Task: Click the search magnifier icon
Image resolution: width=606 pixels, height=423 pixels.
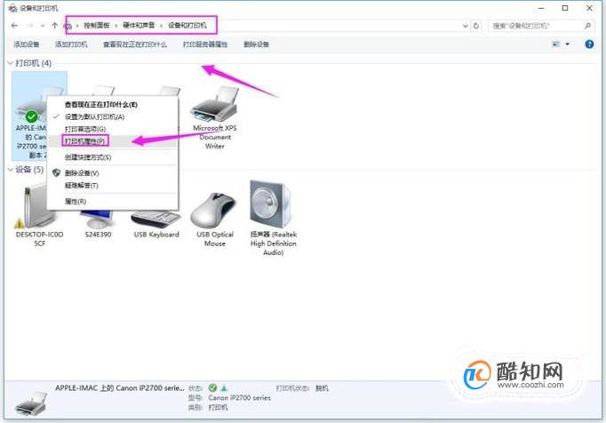Action: (x=587, y=26)
